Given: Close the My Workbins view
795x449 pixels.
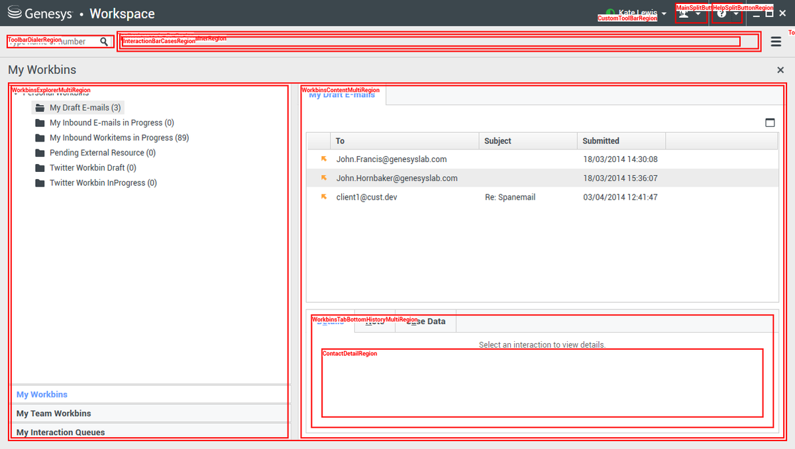Looking at the screenshot, I should tap(780, 70).
